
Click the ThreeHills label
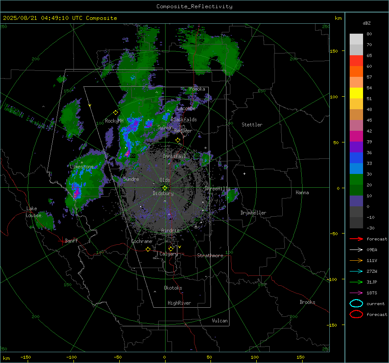[217, 189]
